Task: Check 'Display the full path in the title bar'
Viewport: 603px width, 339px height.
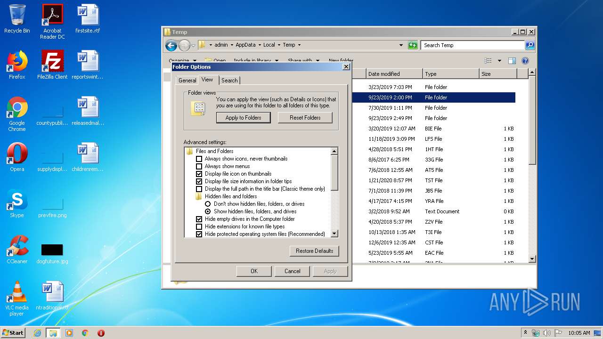Action: coord(199,189)
